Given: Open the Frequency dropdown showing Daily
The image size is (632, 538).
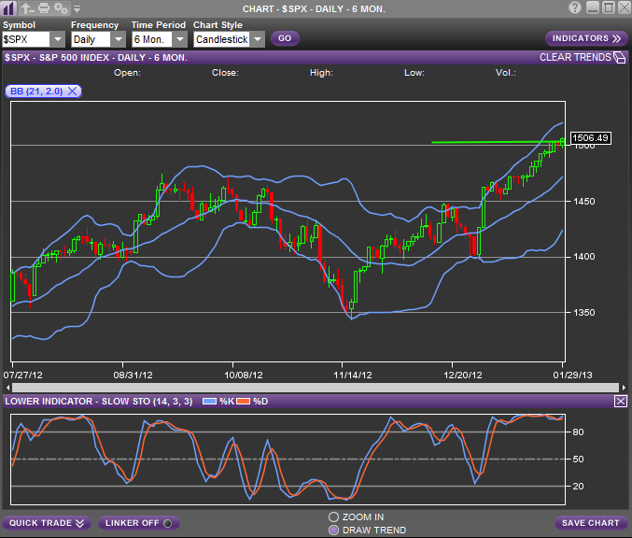Looking at the screenshot, I should coord(118,39).
